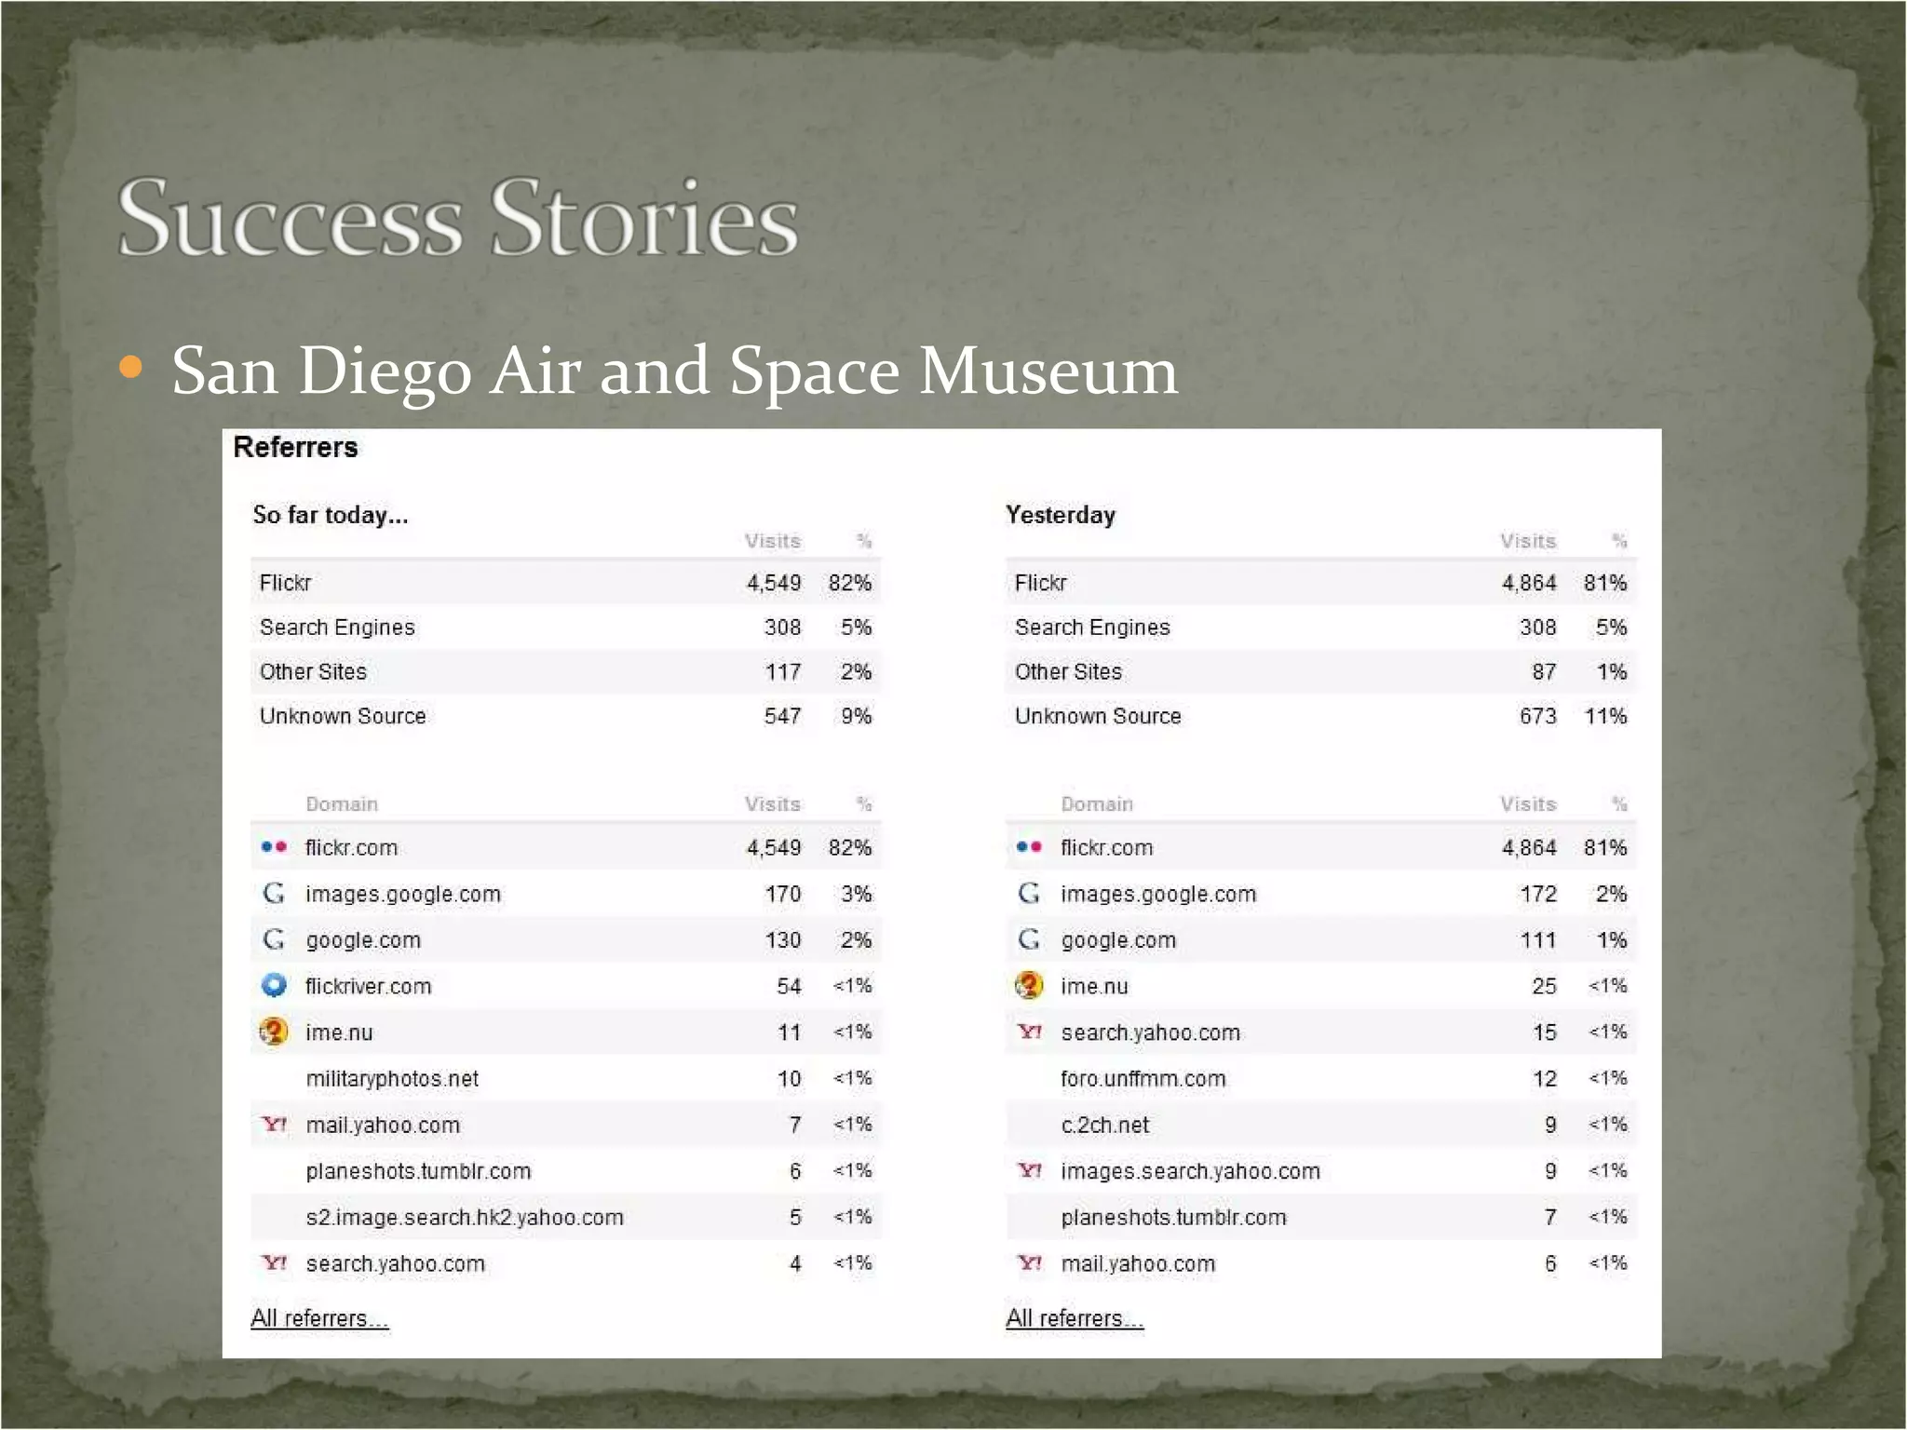The width and height of the screenshot is (1907, 1430).
Task: Click militaryphotos.net domain row
Action: (x=566, y=1078)
